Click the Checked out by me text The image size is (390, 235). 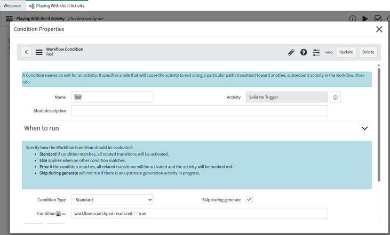86,19
